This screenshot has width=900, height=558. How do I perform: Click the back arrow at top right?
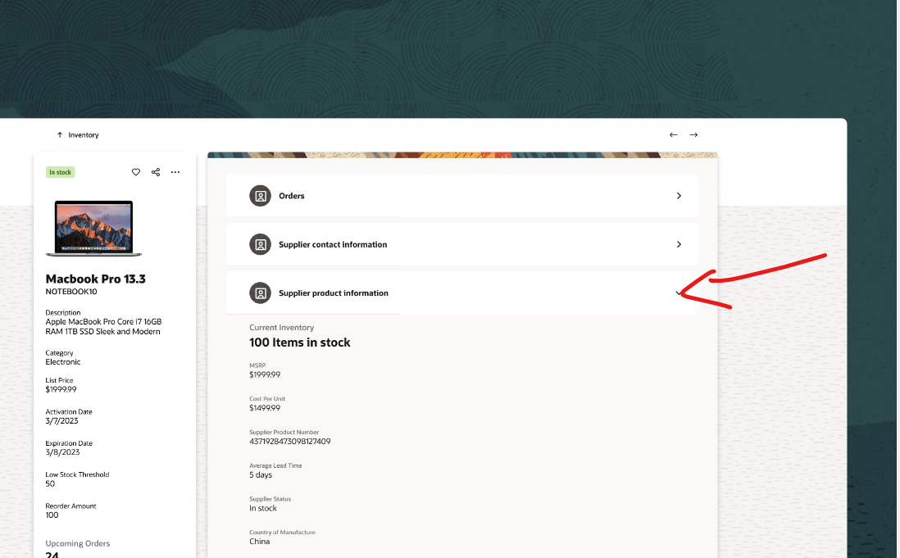pos(673,134)
